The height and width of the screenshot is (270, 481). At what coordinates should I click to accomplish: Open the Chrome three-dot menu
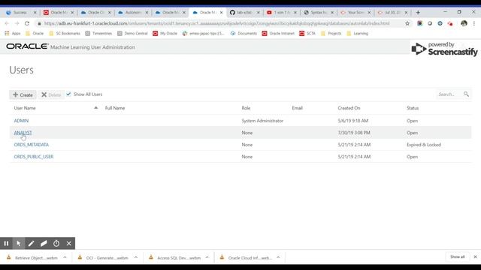pos(474,23)
